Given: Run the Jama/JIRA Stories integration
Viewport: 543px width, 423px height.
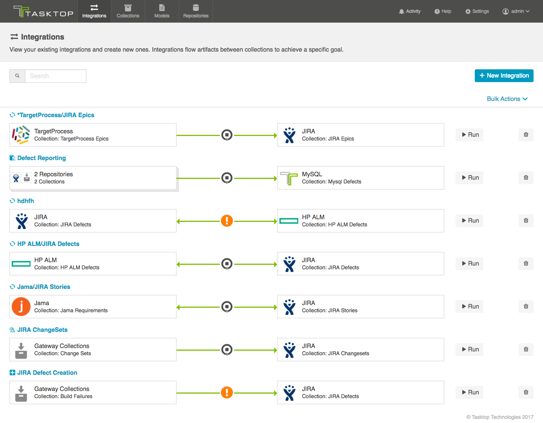Looking at the screenshot, I should pos(469,307).
